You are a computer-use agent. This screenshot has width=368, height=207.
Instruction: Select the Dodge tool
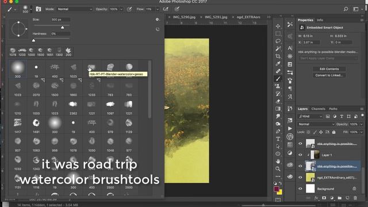coord(278,124)
